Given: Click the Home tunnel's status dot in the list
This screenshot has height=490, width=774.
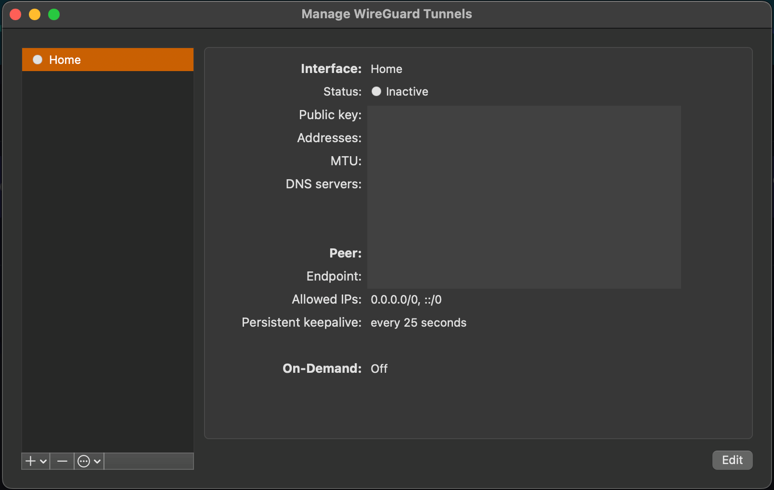Looking at the screenshot, I should coord(38,60).
